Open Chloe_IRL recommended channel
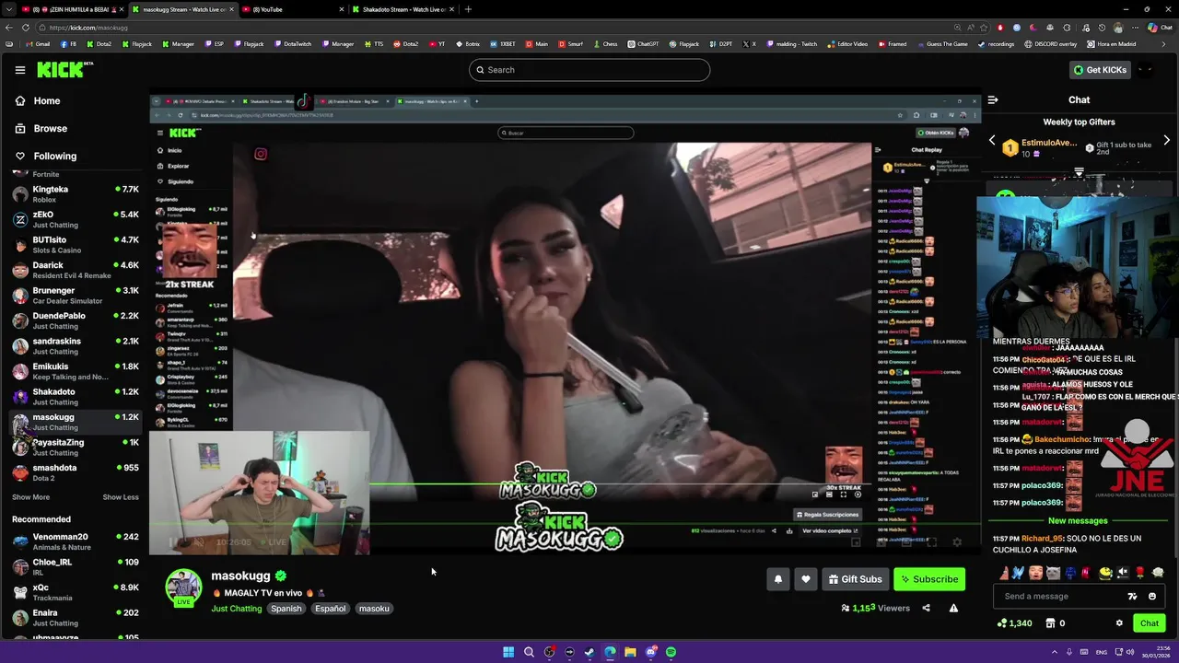 point(76,567)
